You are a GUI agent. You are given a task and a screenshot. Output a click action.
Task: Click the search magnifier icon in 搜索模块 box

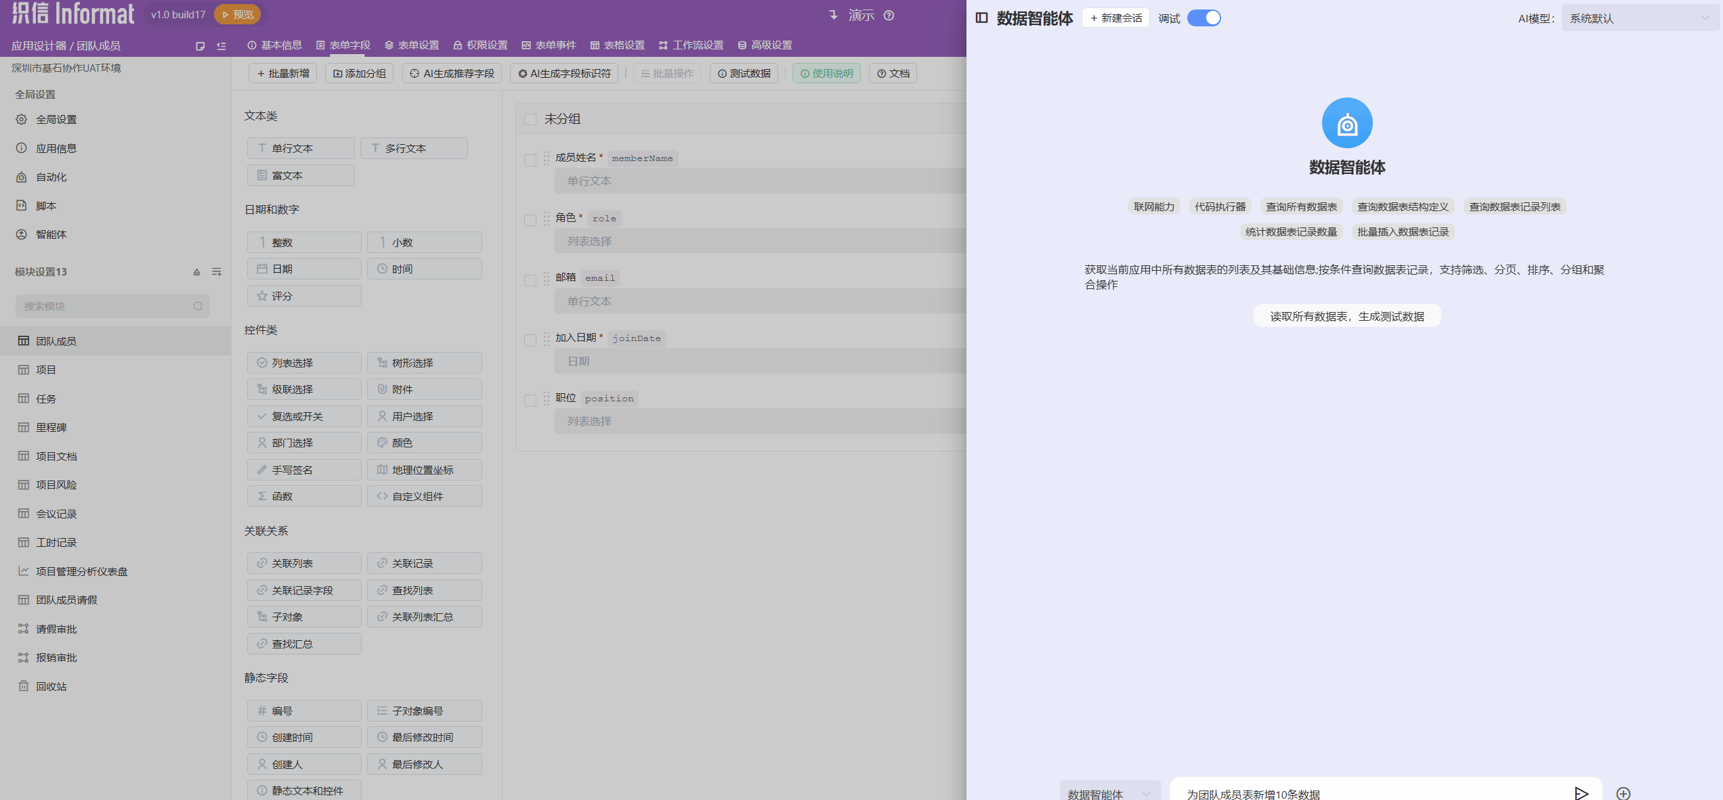[198, 306]
